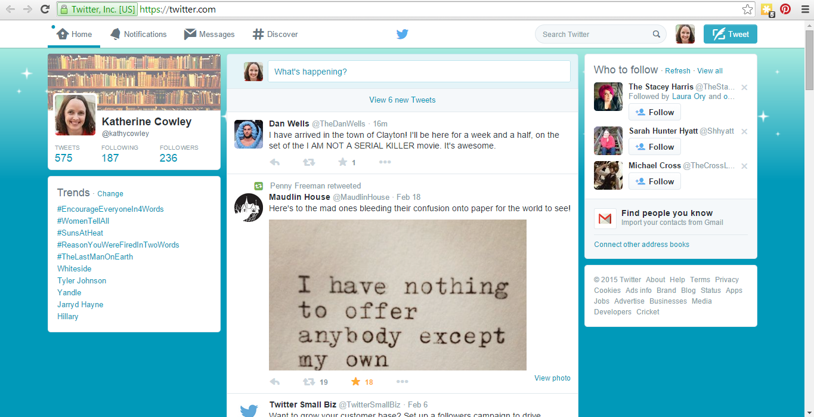Click the What's happening compose box
814x417 pixels.
pyautogui.click(x=419, y=72)
